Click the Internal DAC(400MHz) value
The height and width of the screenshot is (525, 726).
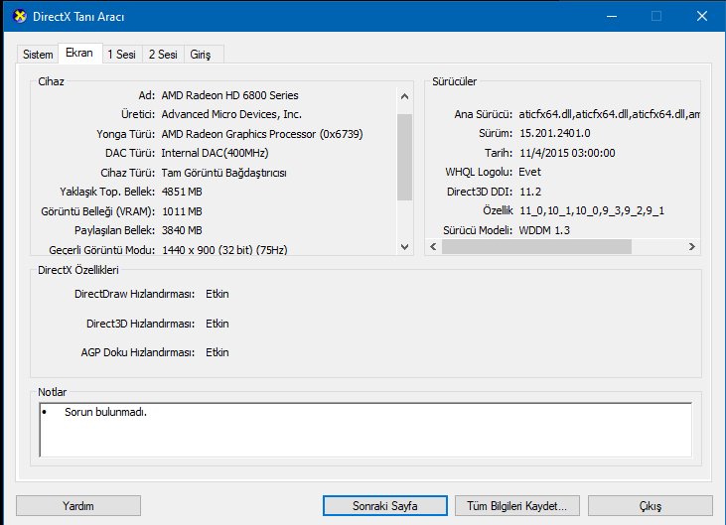(x=215, y=153)
